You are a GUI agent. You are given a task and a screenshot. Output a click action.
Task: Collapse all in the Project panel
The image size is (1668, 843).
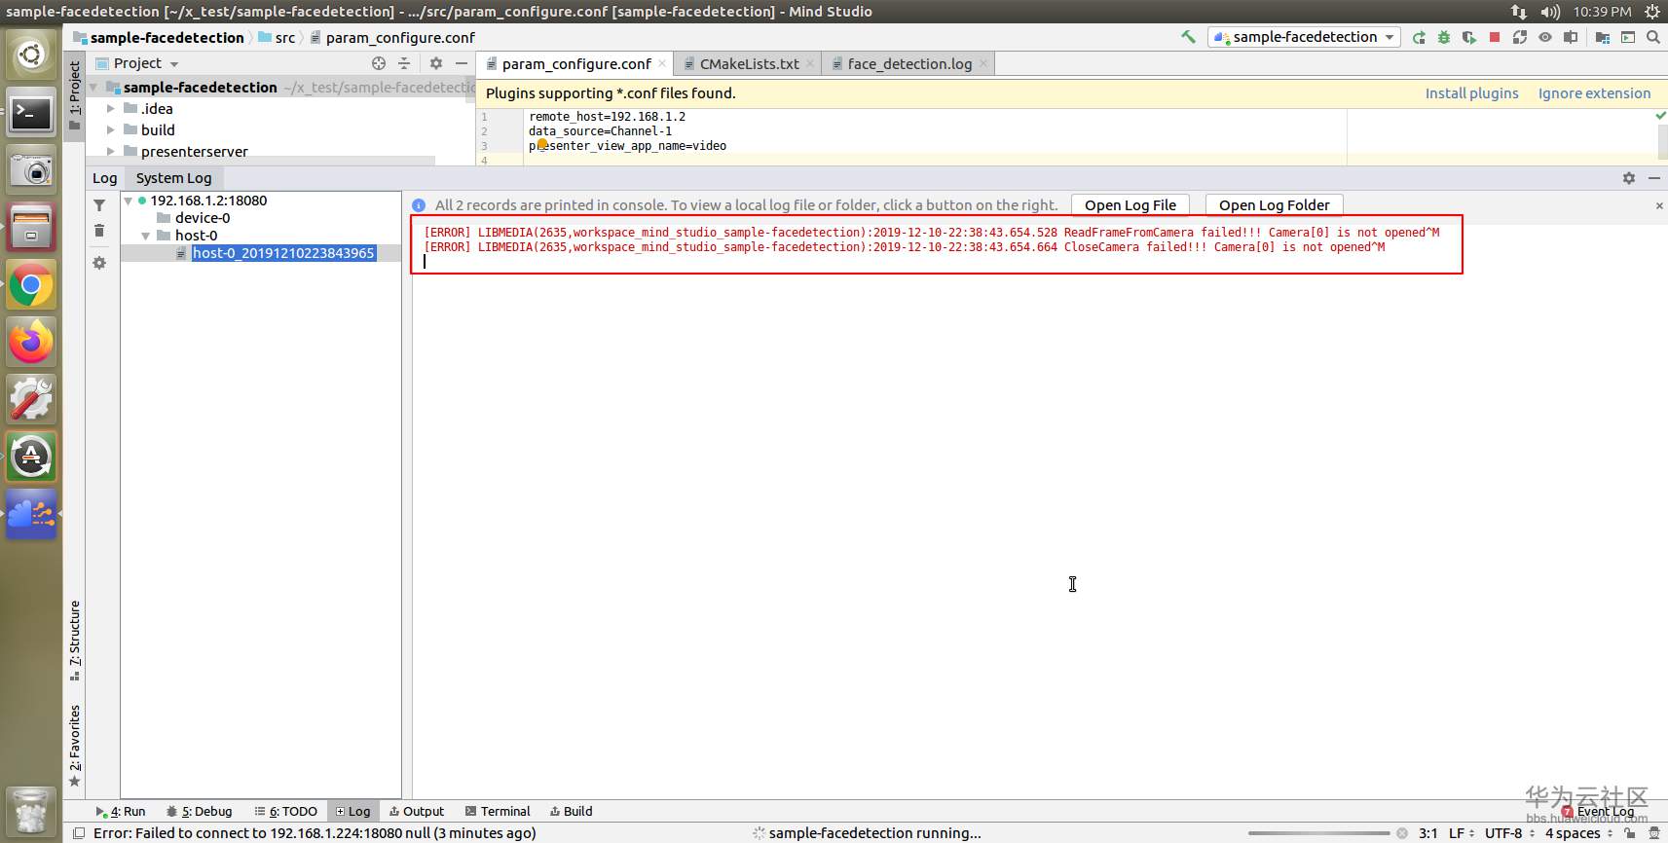click(x=404, y=63)
